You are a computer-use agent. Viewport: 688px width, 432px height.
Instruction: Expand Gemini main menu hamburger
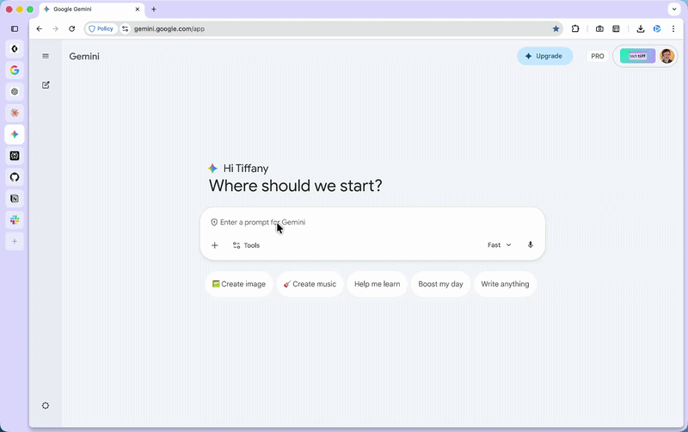46,56
